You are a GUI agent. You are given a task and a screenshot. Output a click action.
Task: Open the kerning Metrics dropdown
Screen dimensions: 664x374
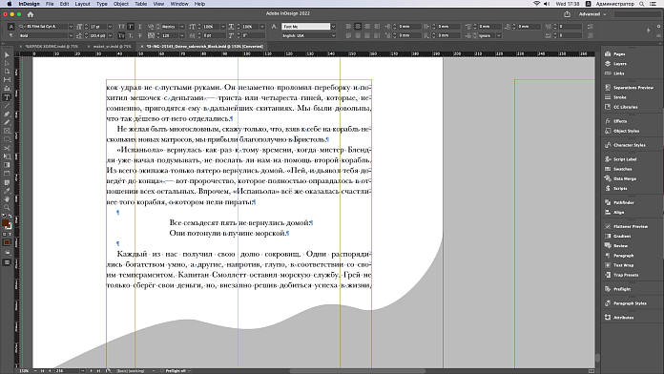(x=182, y=27)
